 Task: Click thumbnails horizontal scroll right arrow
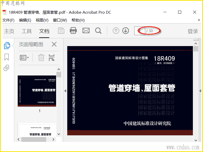[x=53, y=139]
